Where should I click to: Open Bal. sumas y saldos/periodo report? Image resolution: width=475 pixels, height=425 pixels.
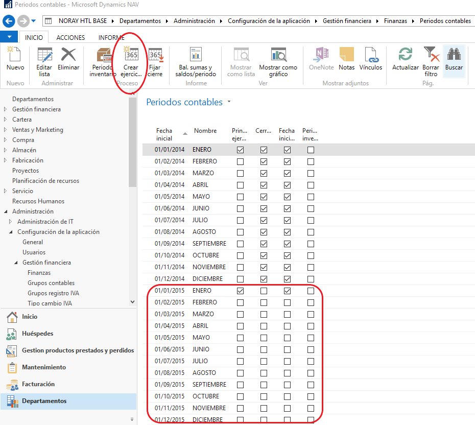pos(196,62)
